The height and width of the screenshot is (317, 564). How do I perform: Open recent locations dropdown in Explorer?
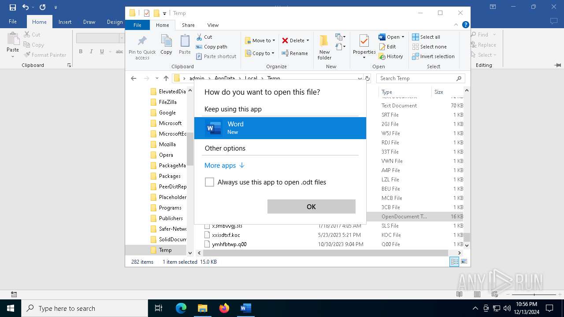157,78
